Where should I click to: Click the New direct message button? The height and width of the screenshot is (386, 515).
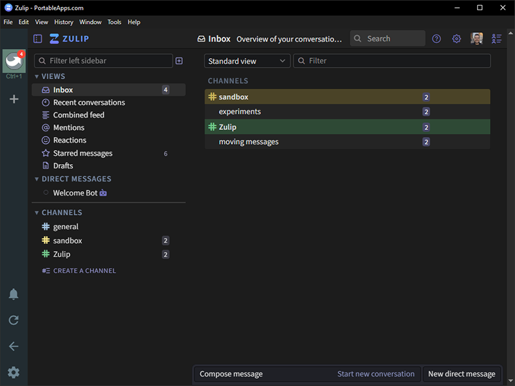(462, 374)
